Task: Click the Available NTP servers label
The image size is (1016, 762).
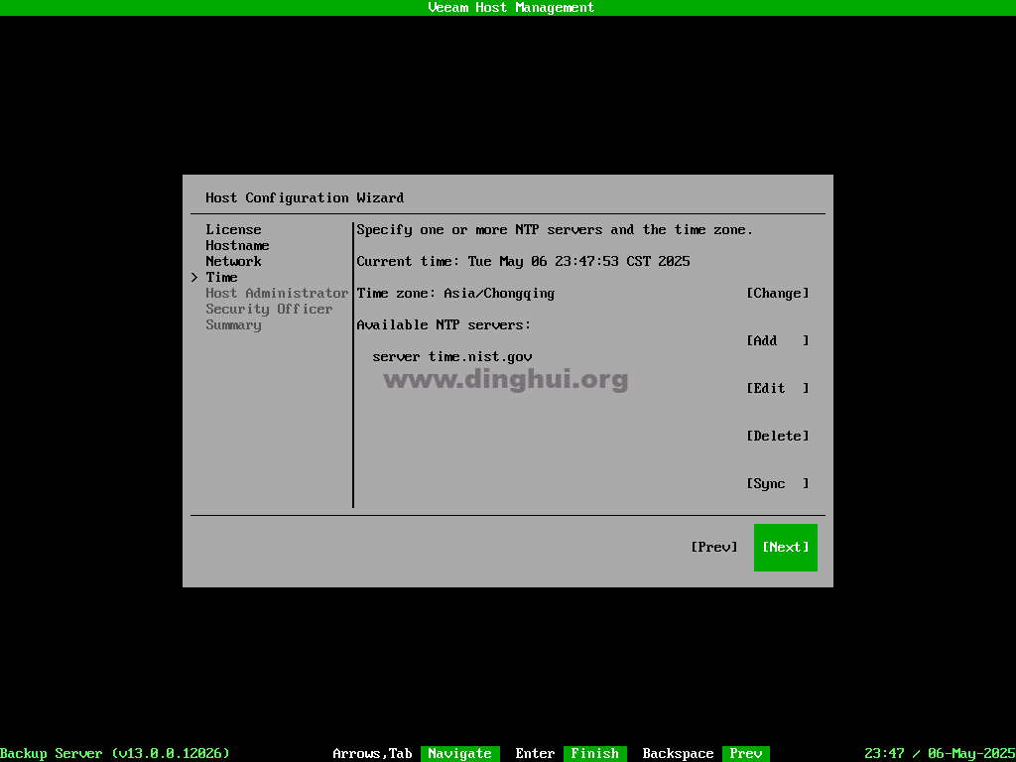Action: click(x=444, y=324)
